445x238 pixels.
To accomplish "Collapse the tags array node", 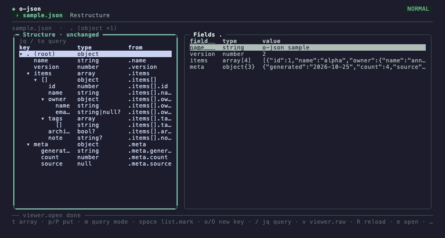I will 43,119.
